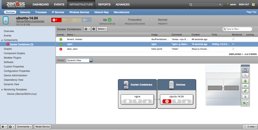Click the orange error events counter

(x=66, y=20)
